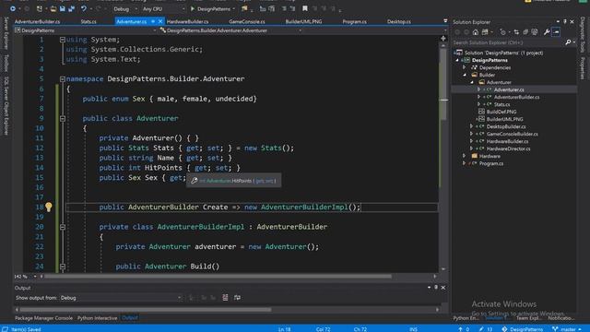Pin the Adventurer.cs tab
The height and width of the screenshot is (332, 590).
(153, 21)
